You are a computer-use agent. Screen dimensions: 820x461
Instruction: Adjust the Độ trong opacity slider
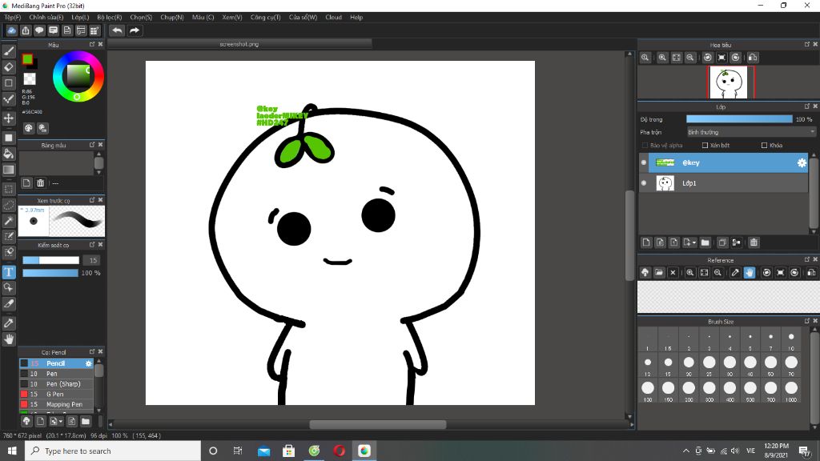[739, 119]
